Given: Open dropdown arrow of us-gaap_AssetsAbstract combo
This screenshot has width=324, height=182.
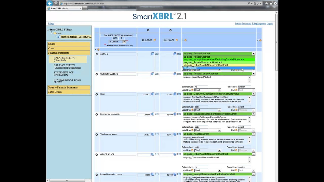Looking at the screenshot, I should coord(254,54).
